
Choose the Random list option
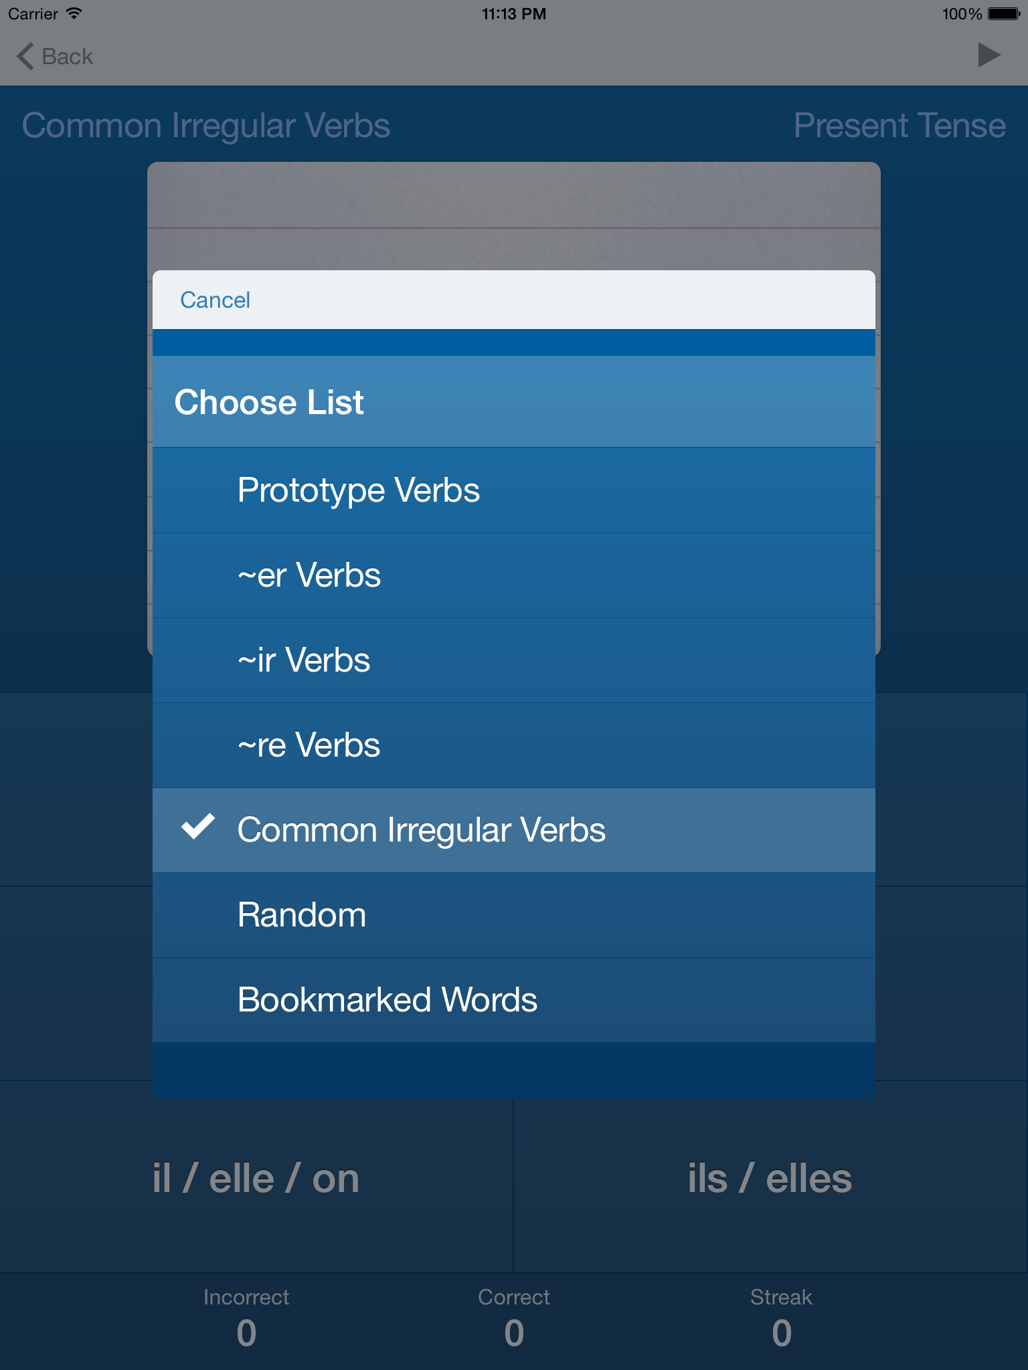pyautogui.click(x=513, y=915)
